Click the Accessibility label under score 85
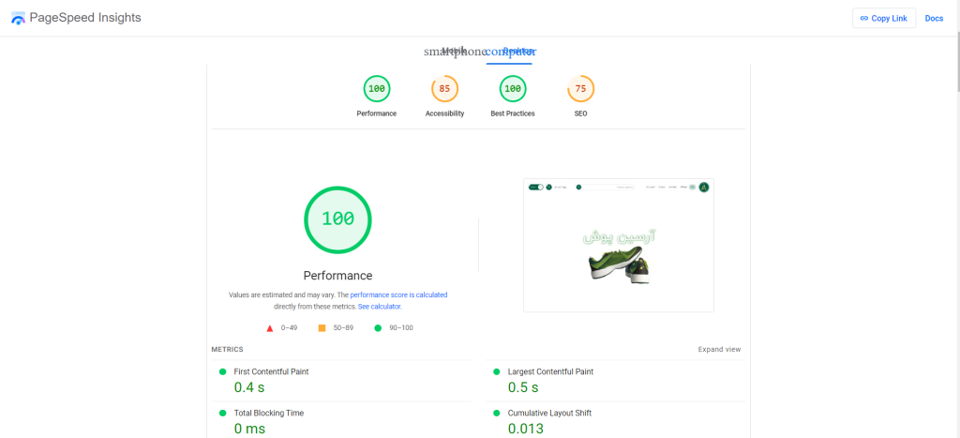 (444, 113)
